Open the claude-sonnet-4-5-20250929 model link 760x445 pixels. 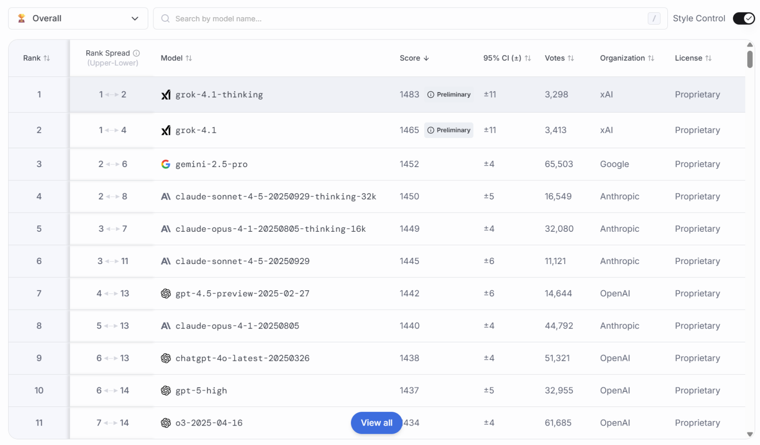click(x=242, y=261)
